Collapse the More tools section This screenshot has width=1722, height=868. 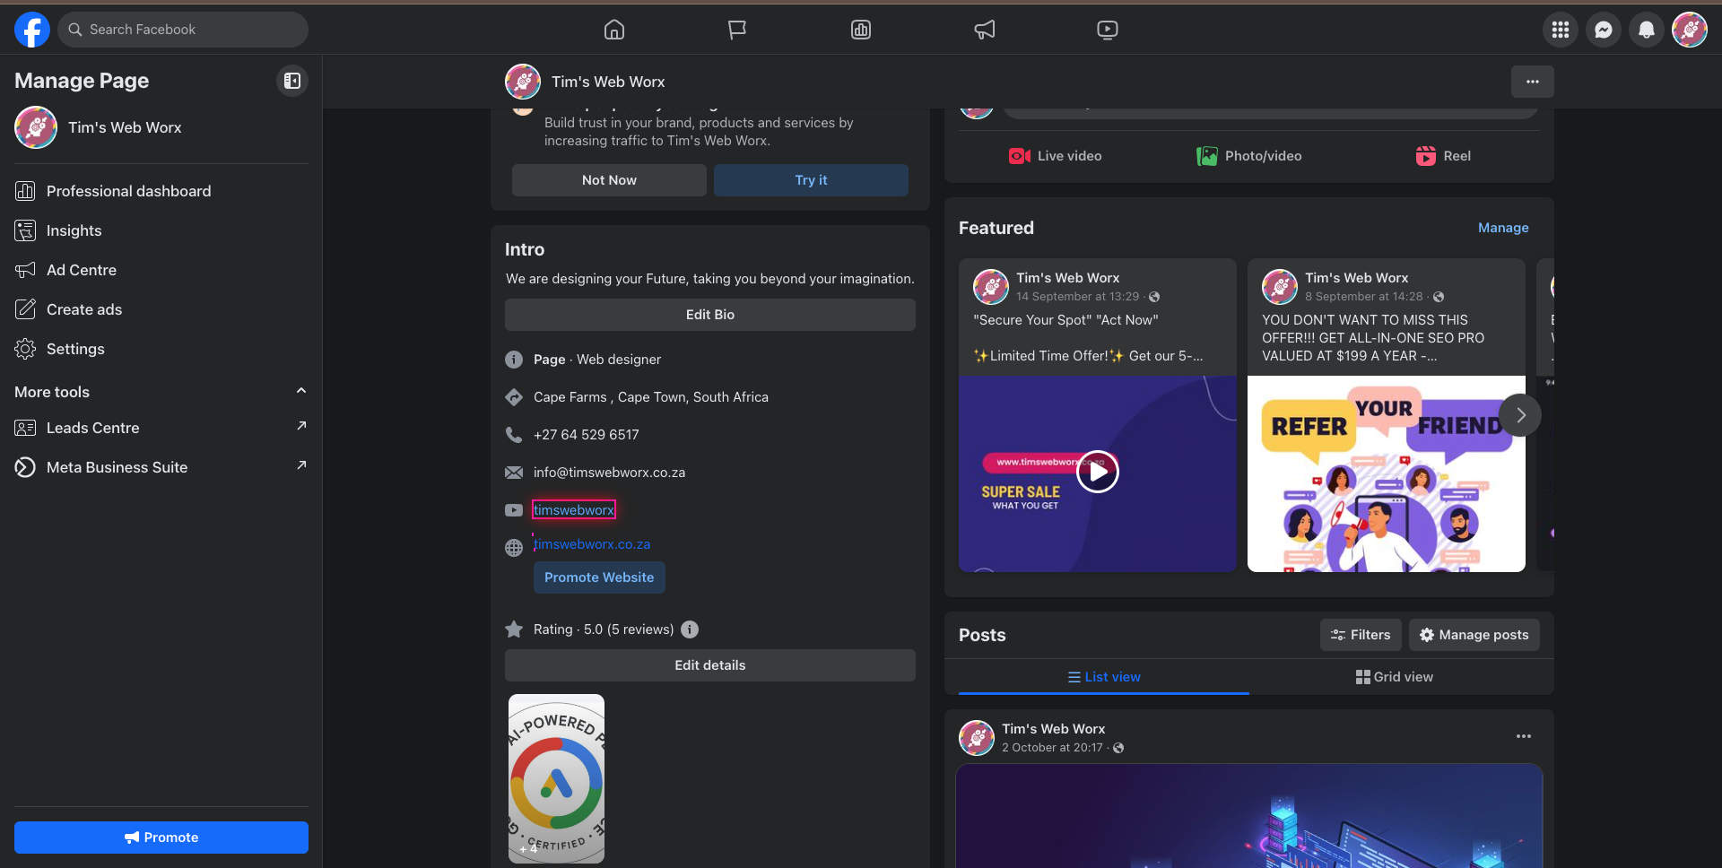tap(301, 391)
